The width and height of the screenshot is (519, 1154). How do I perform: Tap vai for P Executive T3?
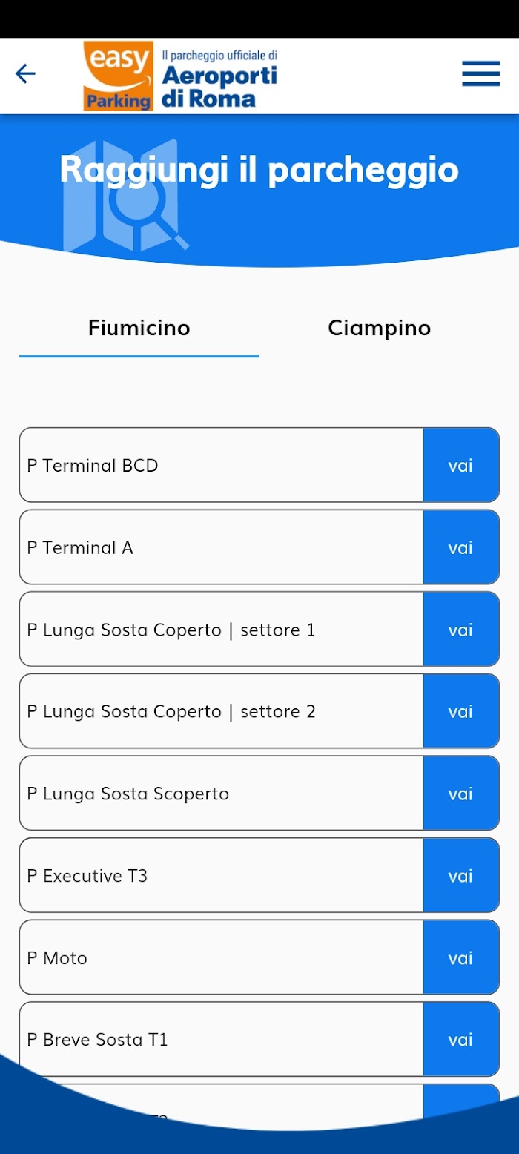460,876
